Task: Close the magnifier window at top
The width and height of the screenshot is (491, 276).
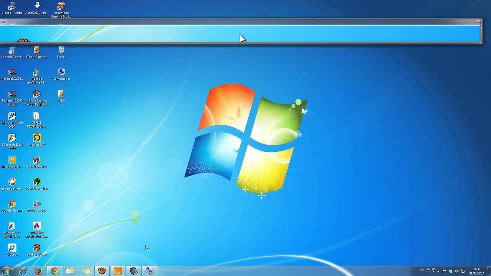Action: [x=478, y=22]
